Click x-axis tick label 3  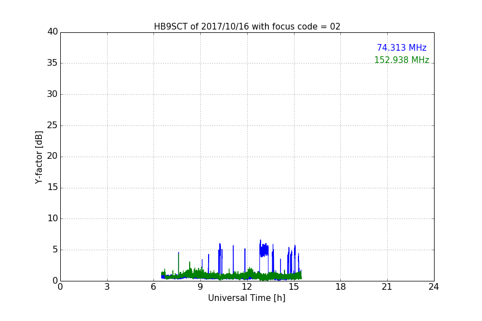pos(107,287)
